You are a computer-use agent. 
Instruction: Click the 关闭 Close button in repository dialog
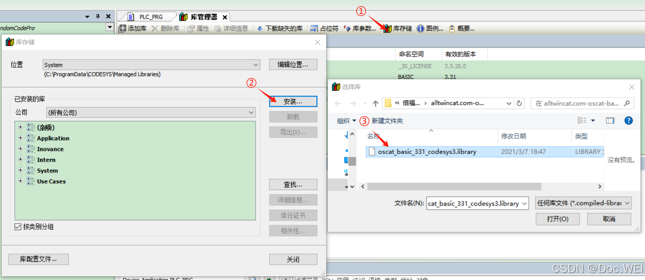293,259
